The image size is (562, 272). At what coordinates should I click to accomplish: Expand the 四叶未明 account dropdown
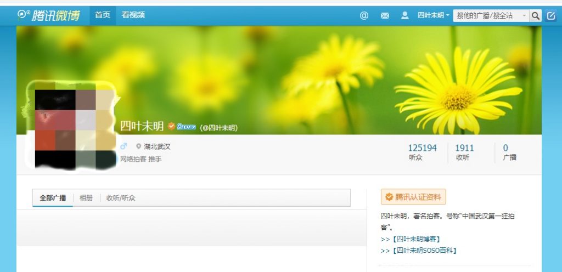click(x=433, y=15)
